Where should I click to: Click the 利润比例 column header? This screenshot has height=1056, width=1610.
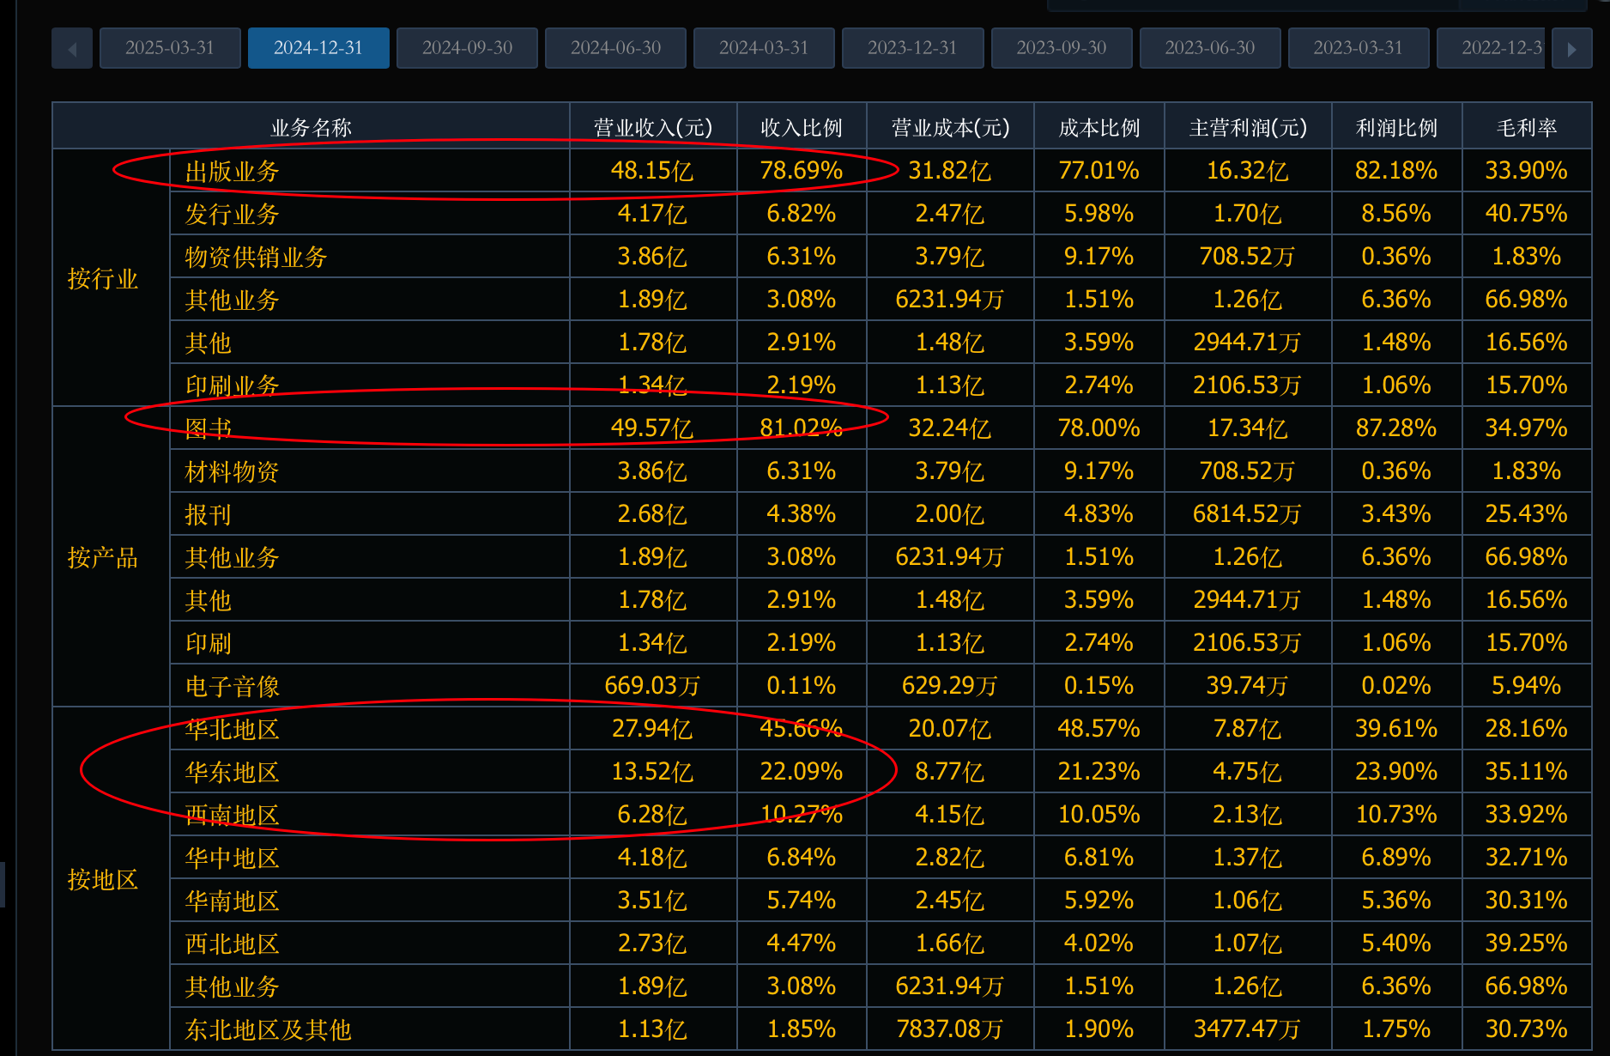1396,128
